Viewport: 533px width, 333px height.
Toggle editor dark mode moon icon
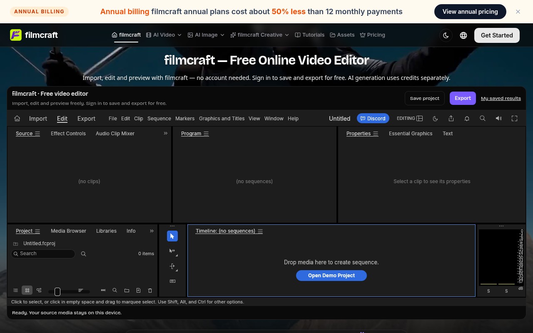coord(435,119)
